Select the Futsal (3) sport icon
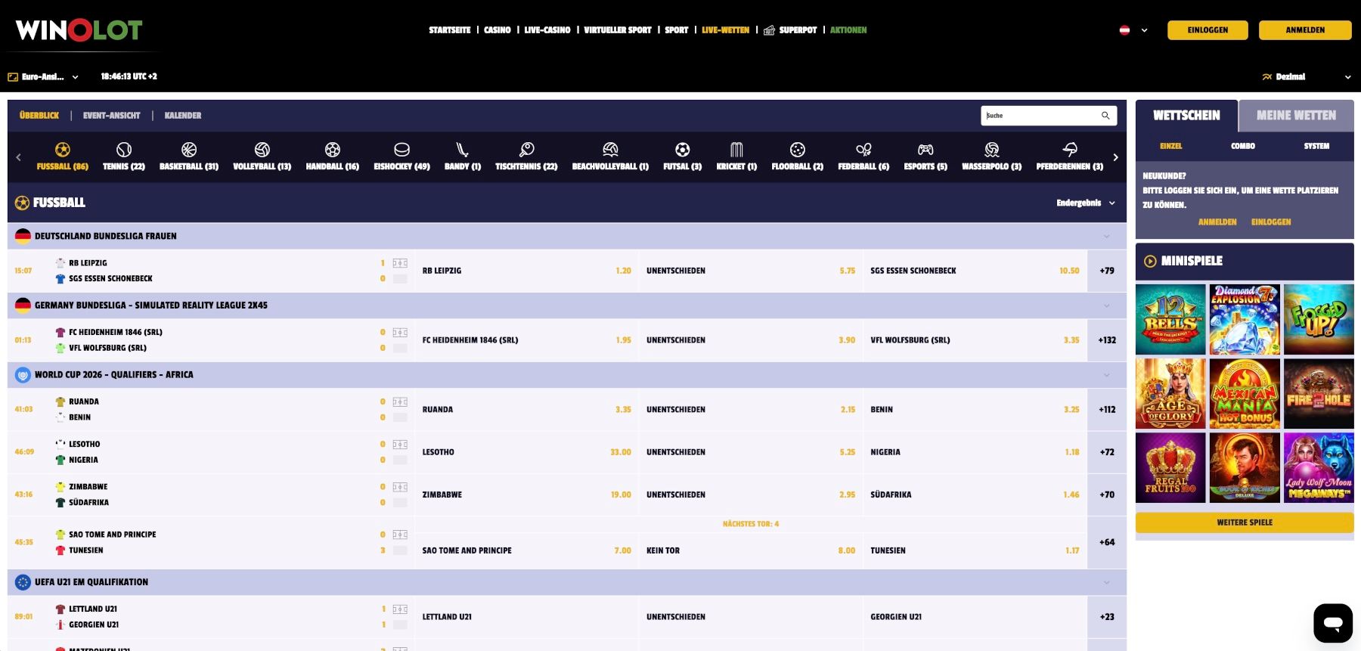Image resolution: width=1361 pixels, height=651 pixels. pyautogui.click(x=682, y=150)
